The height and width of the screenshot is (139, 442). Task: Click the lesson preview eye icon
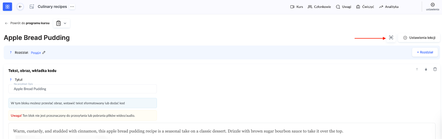click(x=391, y=38)
